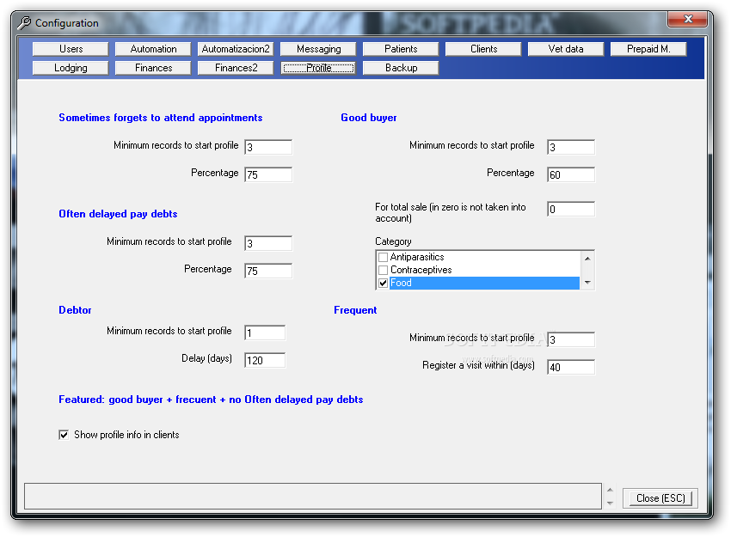Screen dimensions: 731x537
Task: Close the Configuration window with X
Action: tap(688, 19)
